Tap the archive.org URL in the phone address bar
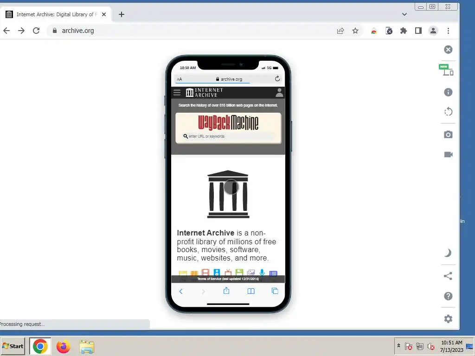475x356 pixels. coord(229,79)
